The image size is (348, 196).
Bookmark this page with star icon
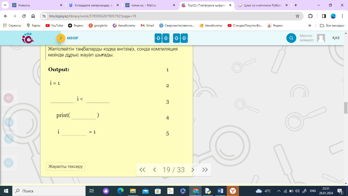[x=297, y=16]
